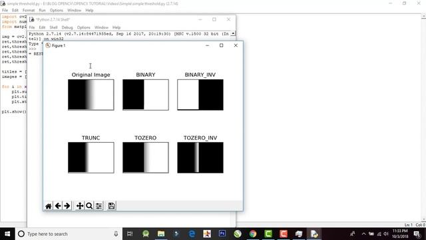Click the TOZERO threshold subplot

[x=146, y=157]
